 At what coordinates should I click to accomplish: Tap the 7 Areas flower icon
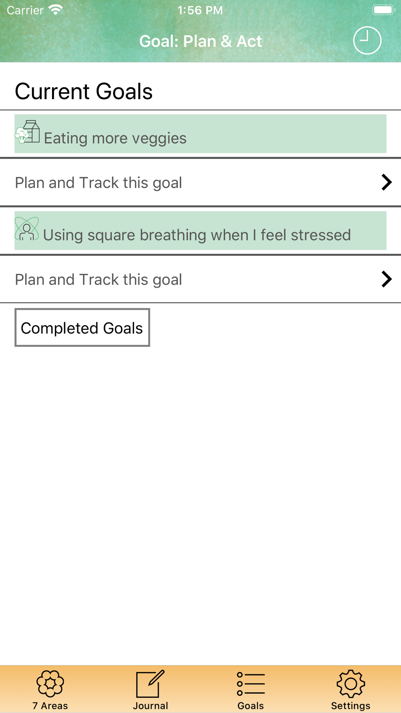50,683
